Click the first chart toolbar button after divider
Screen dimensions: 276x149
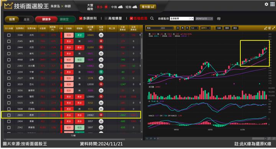(x=219, y=28)
